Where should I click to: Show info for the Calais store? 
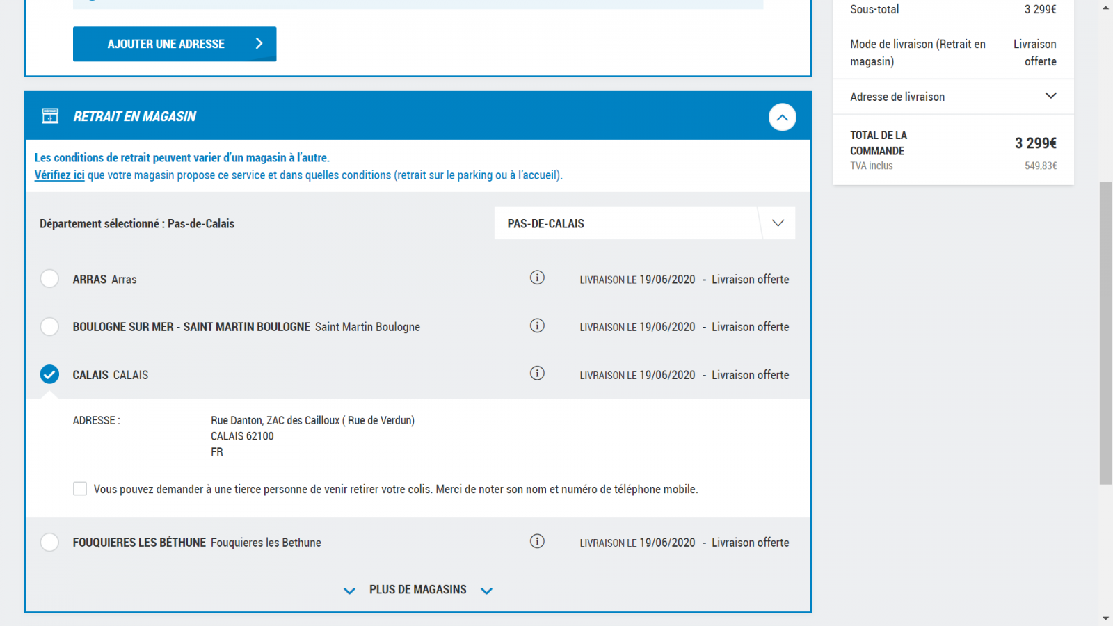point(537,374)
